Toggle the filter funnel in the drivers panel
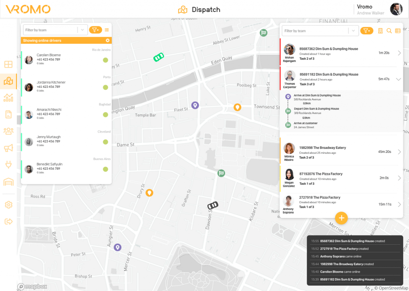Image resolution: width=409 pixels, height=291 pixels. point(95,30)
